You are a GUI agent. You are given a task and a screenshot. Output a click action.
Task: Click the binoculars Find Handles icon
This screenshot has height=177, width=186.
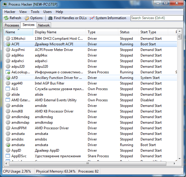click(50, 18)
